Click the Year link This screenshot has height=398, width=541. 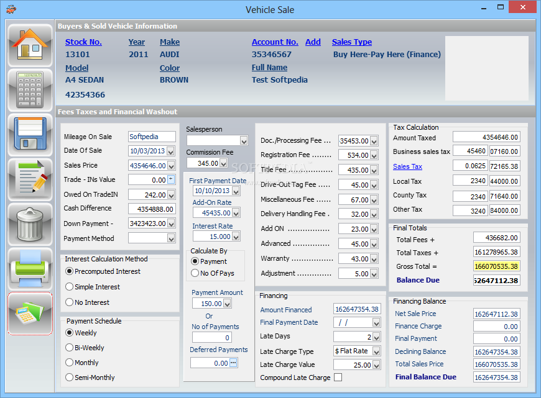pyautogui.click(x=137, y=42)
